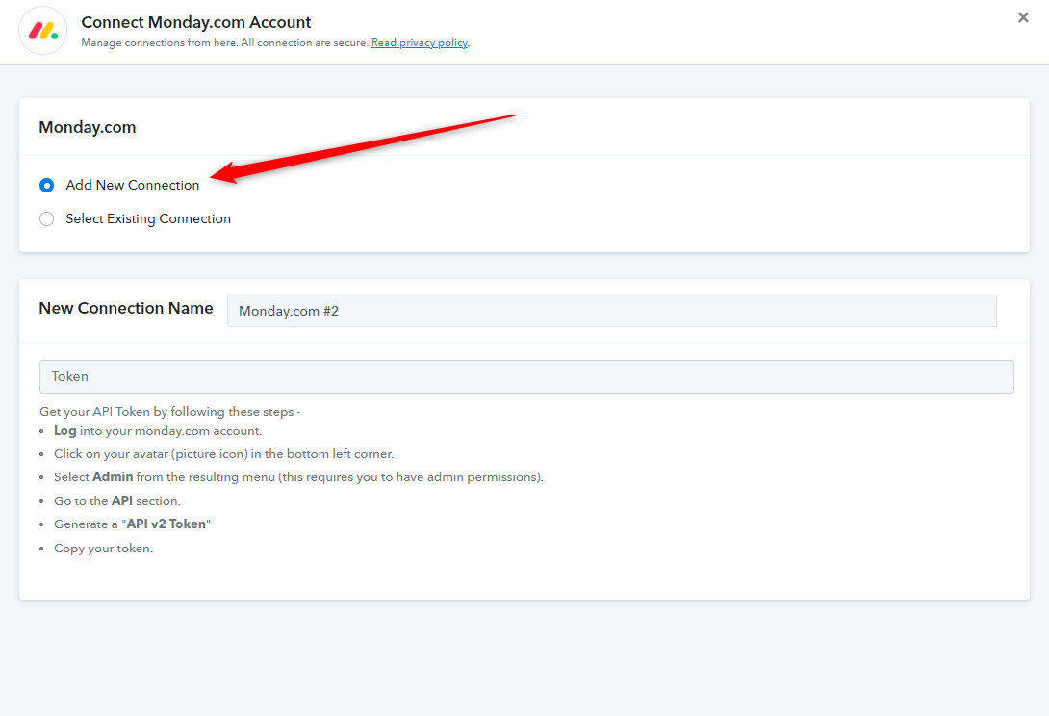Click the 'Go to the API section' step
Viewport: 1049px width, 716px height.
[x=117, y=500]
